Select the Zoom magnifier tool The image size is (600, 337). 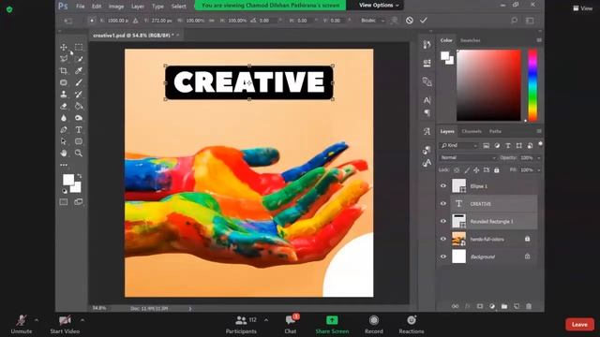[x=79, y=154]
